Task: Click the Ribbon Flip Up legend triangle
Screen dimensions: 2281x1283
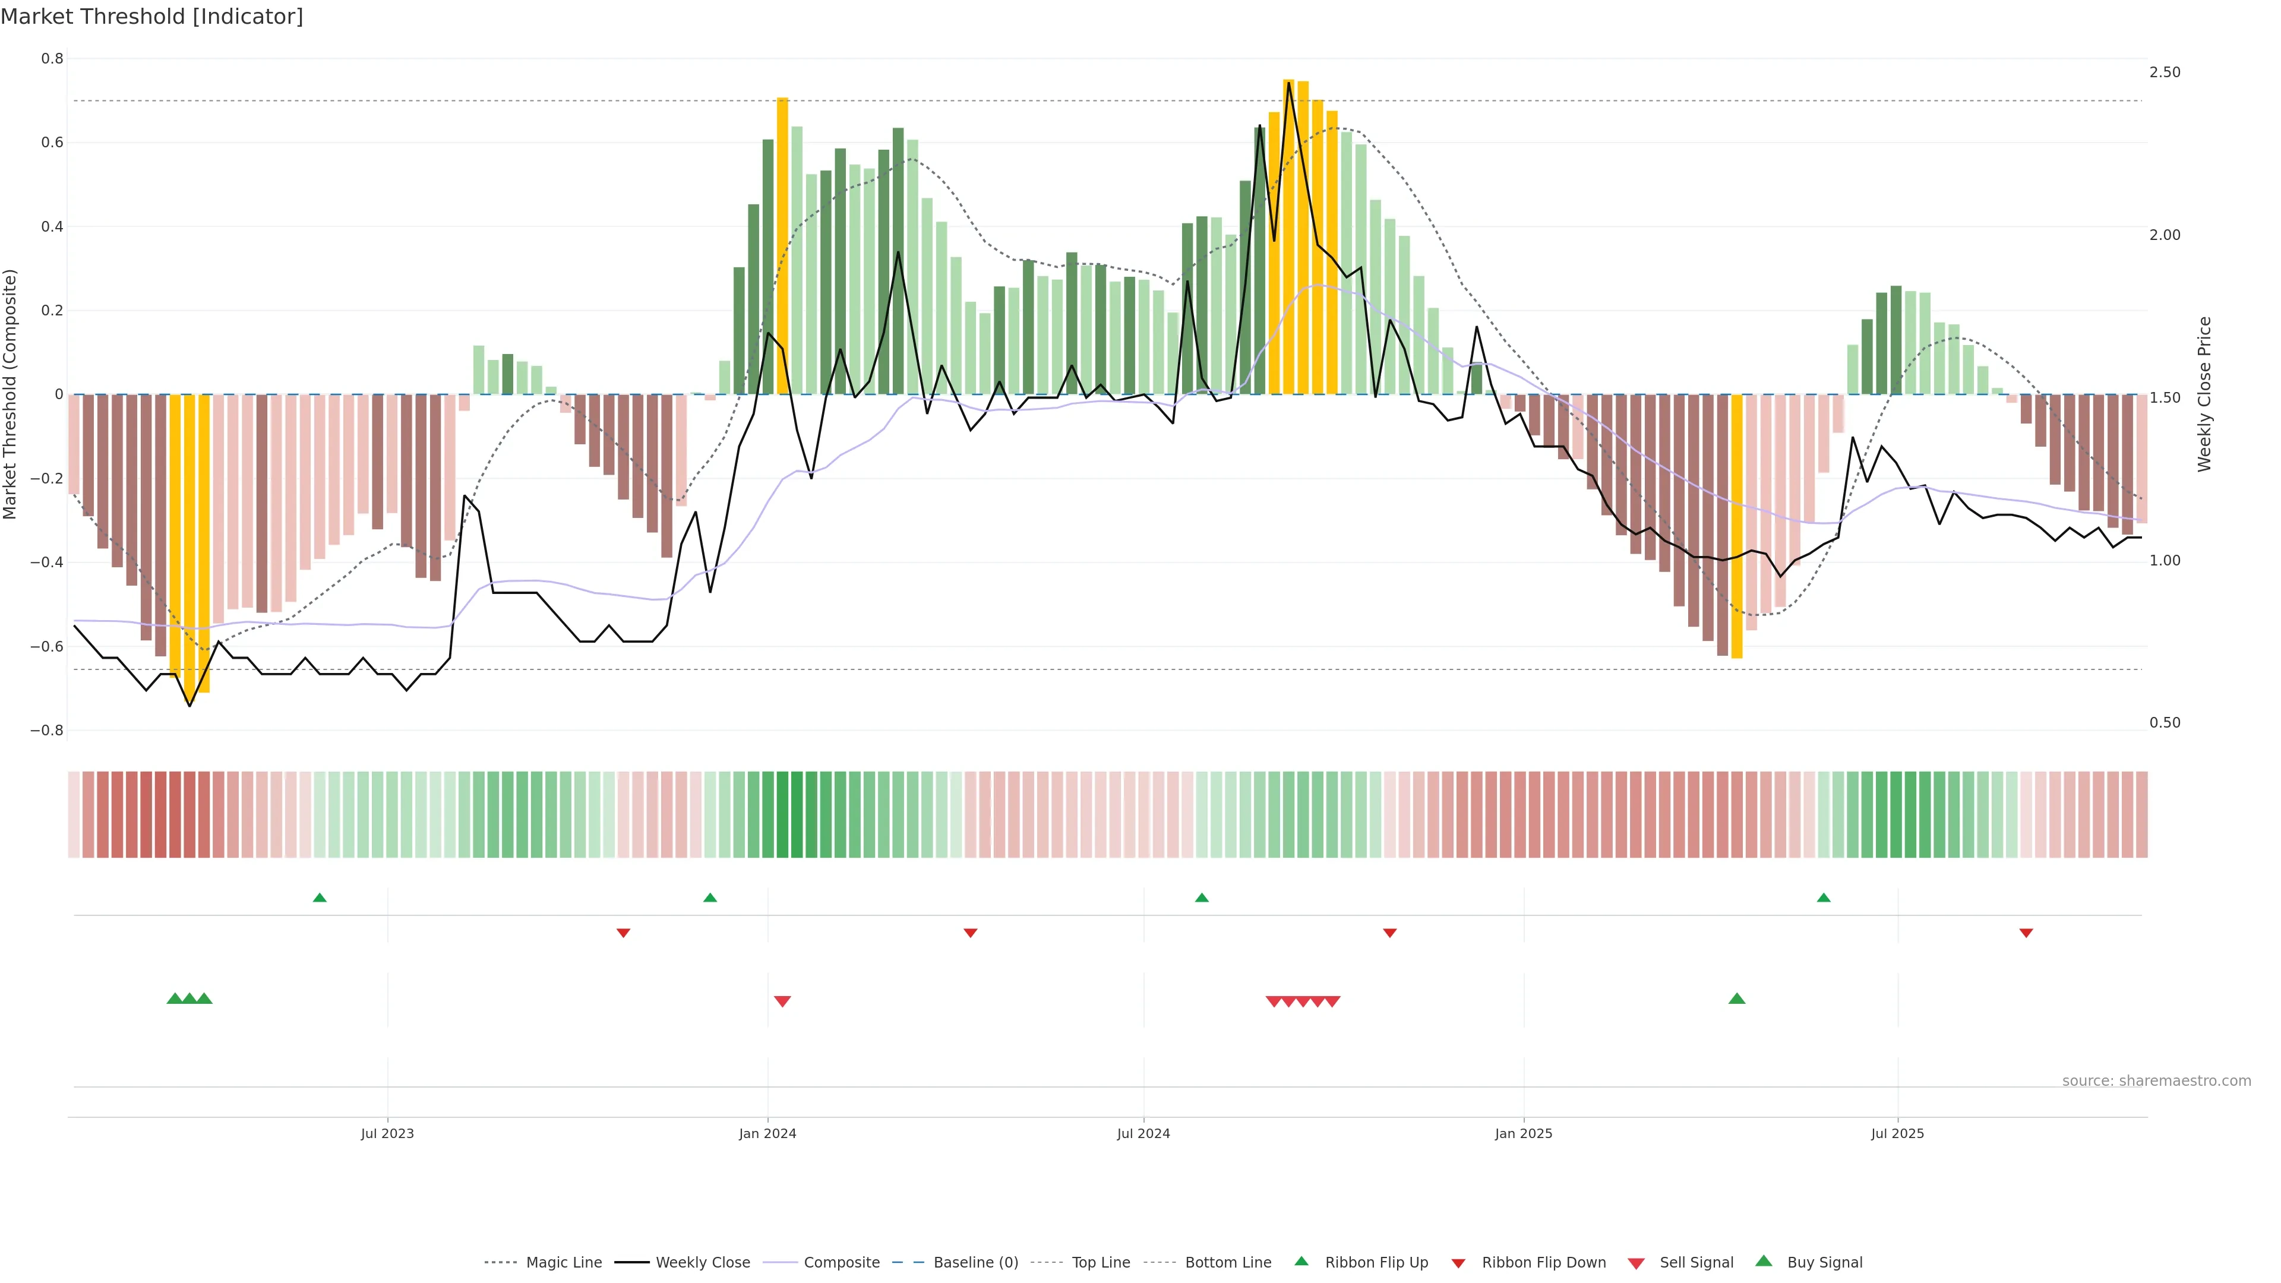Action: click(x=1301, y=1262)
